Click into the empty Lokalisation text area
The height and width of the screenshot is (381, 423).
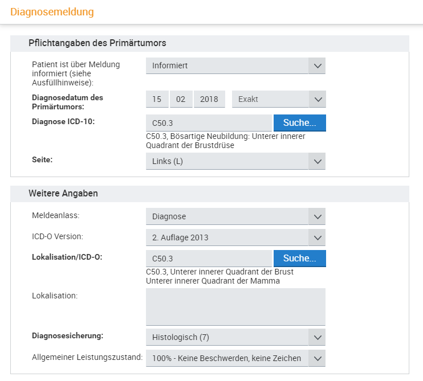coord(235,306)
